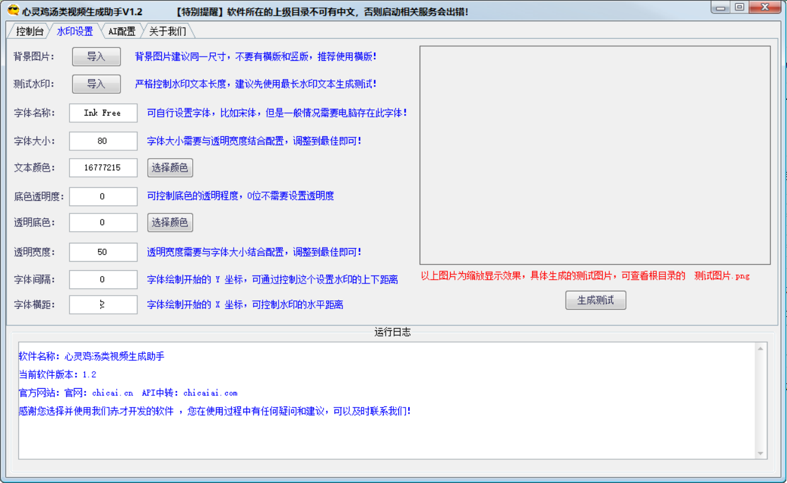Click the 字体间隔: label

(x=35, y=280)
